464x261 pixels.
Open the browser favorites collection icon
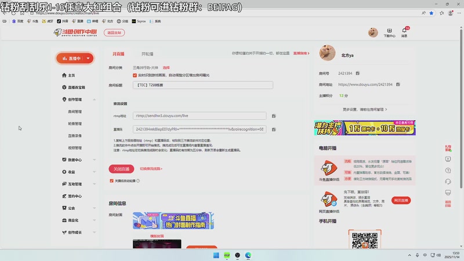pyautogui.click(x=442, y=13)
